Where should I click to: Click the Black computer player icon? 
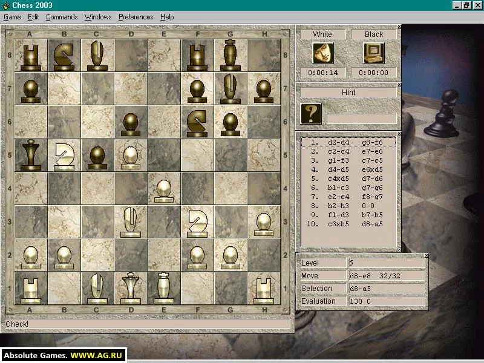point(373,53)
